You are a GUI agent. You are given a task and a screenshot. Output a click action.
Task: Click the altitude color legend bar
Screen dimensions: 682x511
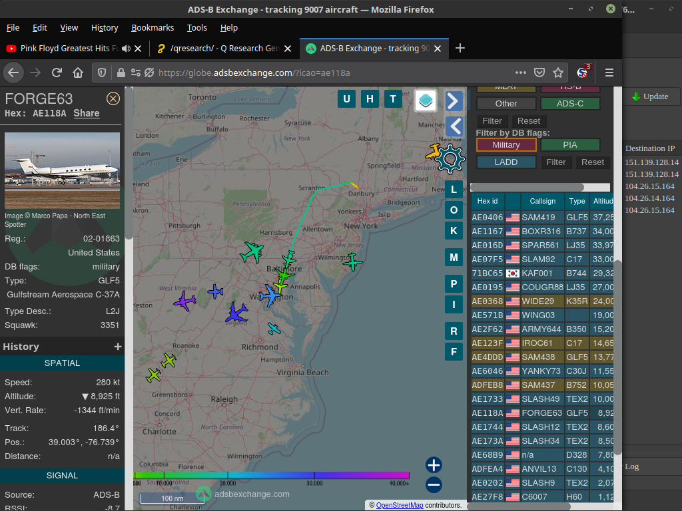tap(272, 475)
